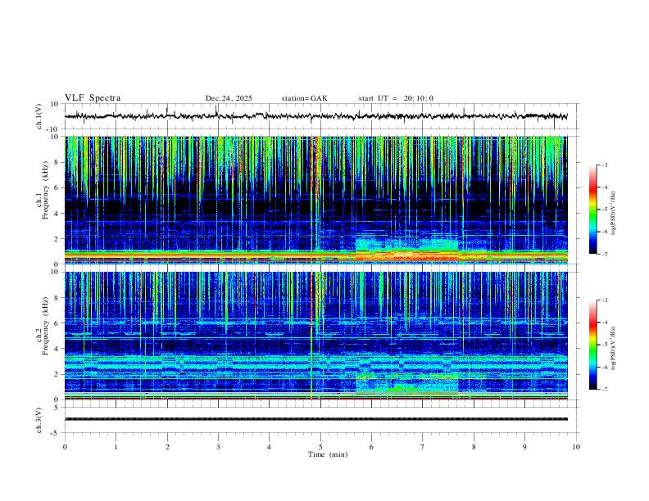Click the strong red sferic near minute 5 in ch.2
Viewport: 649px width, 501px height.
tap(311, 335)
